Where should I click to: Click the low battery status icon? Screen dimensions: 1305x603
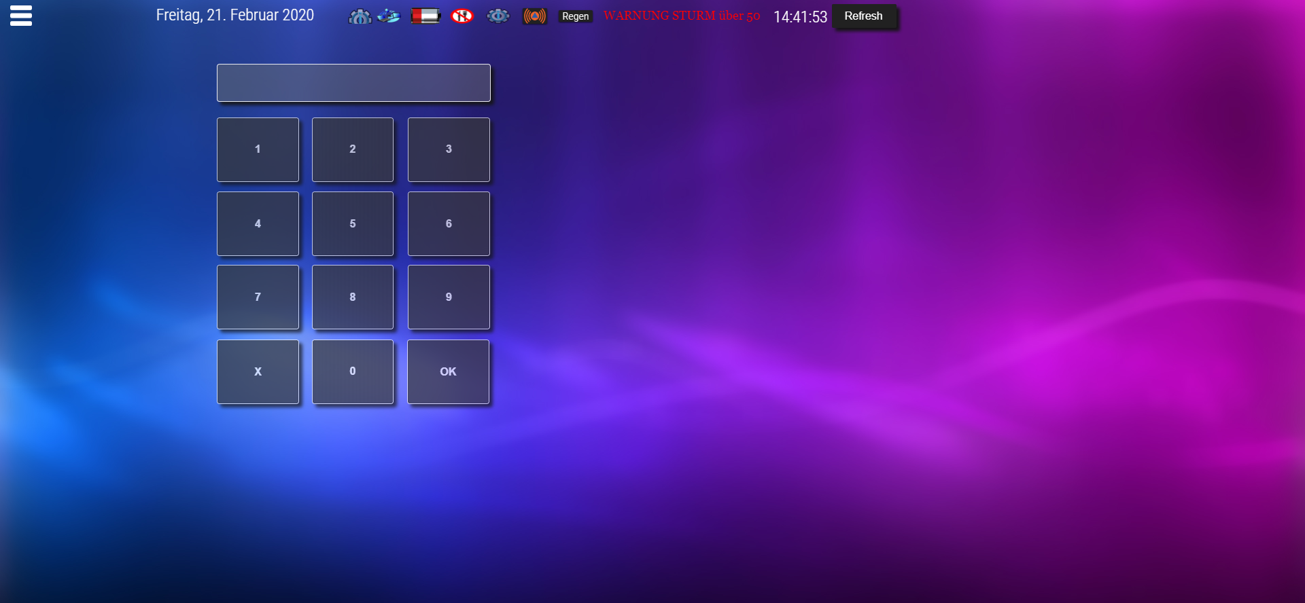point(425,16)
